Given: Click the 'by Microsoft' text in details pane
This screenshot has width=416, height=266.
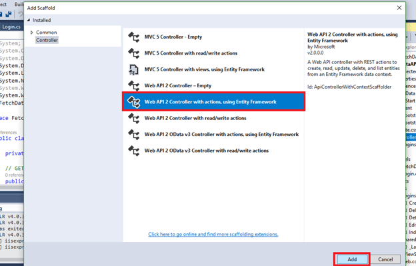Looking at the screenshot, I should 321,47.
